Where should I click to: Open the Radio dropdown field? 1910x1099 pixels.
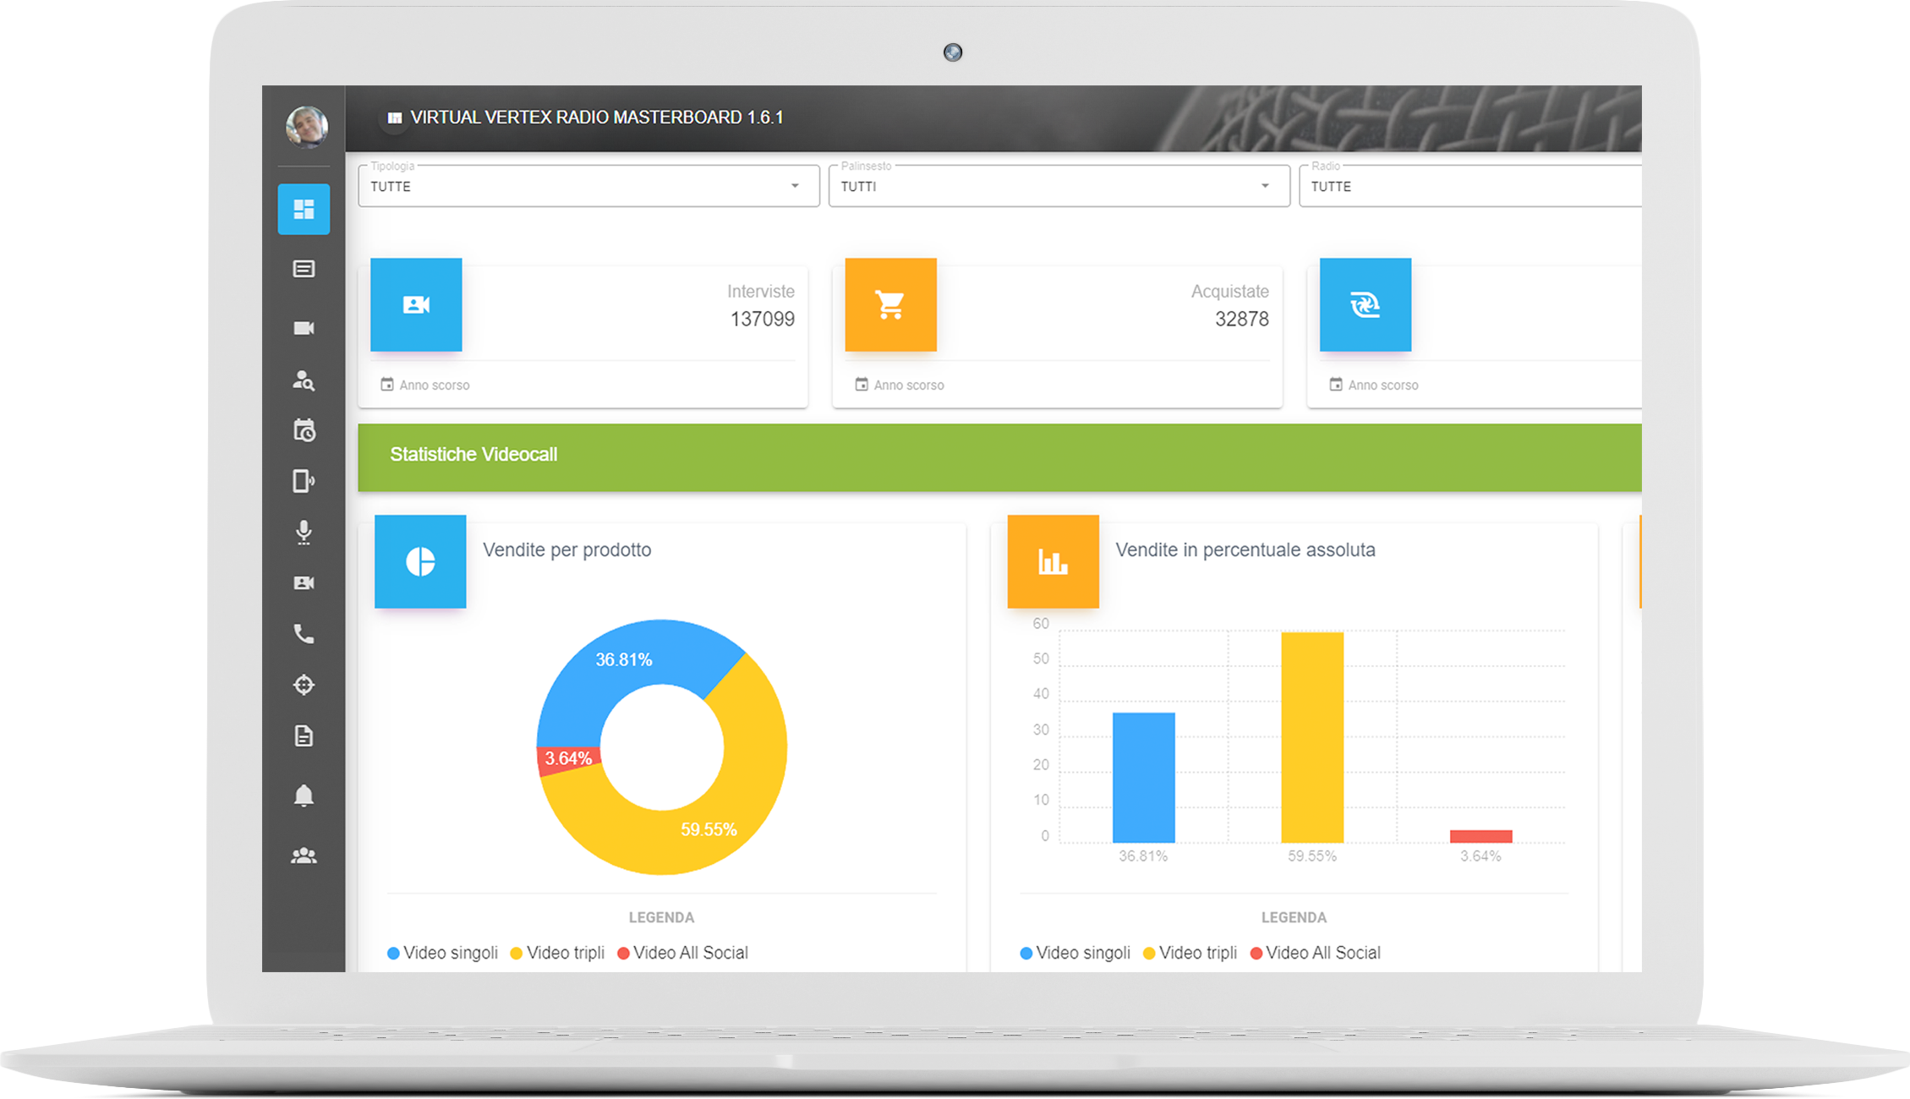pyautogui.click(x=1471, y=186)
